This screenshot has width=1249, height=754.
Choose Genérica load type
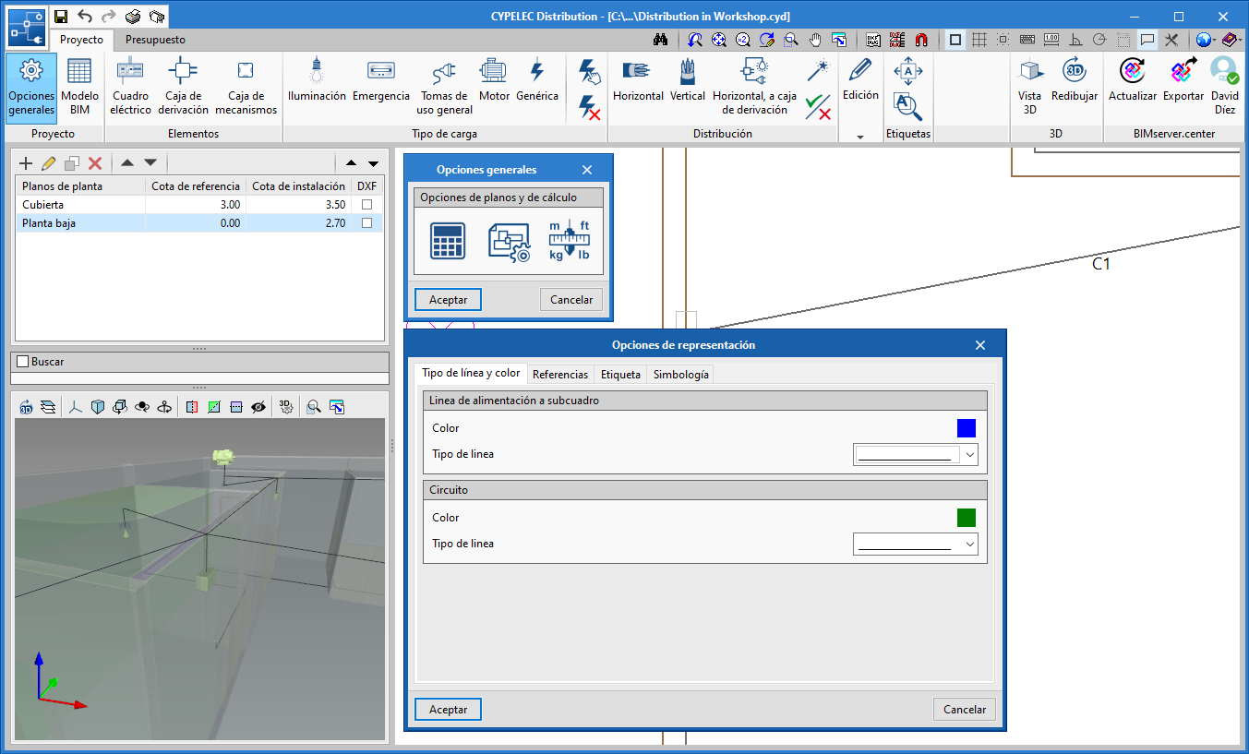click(x=537, y=80)
